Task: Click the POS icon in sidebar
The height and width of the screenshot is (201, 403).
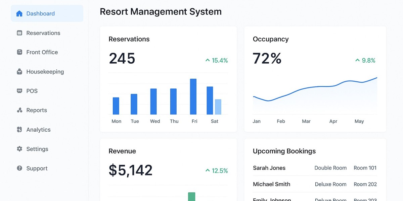Action: pos(19,91)
